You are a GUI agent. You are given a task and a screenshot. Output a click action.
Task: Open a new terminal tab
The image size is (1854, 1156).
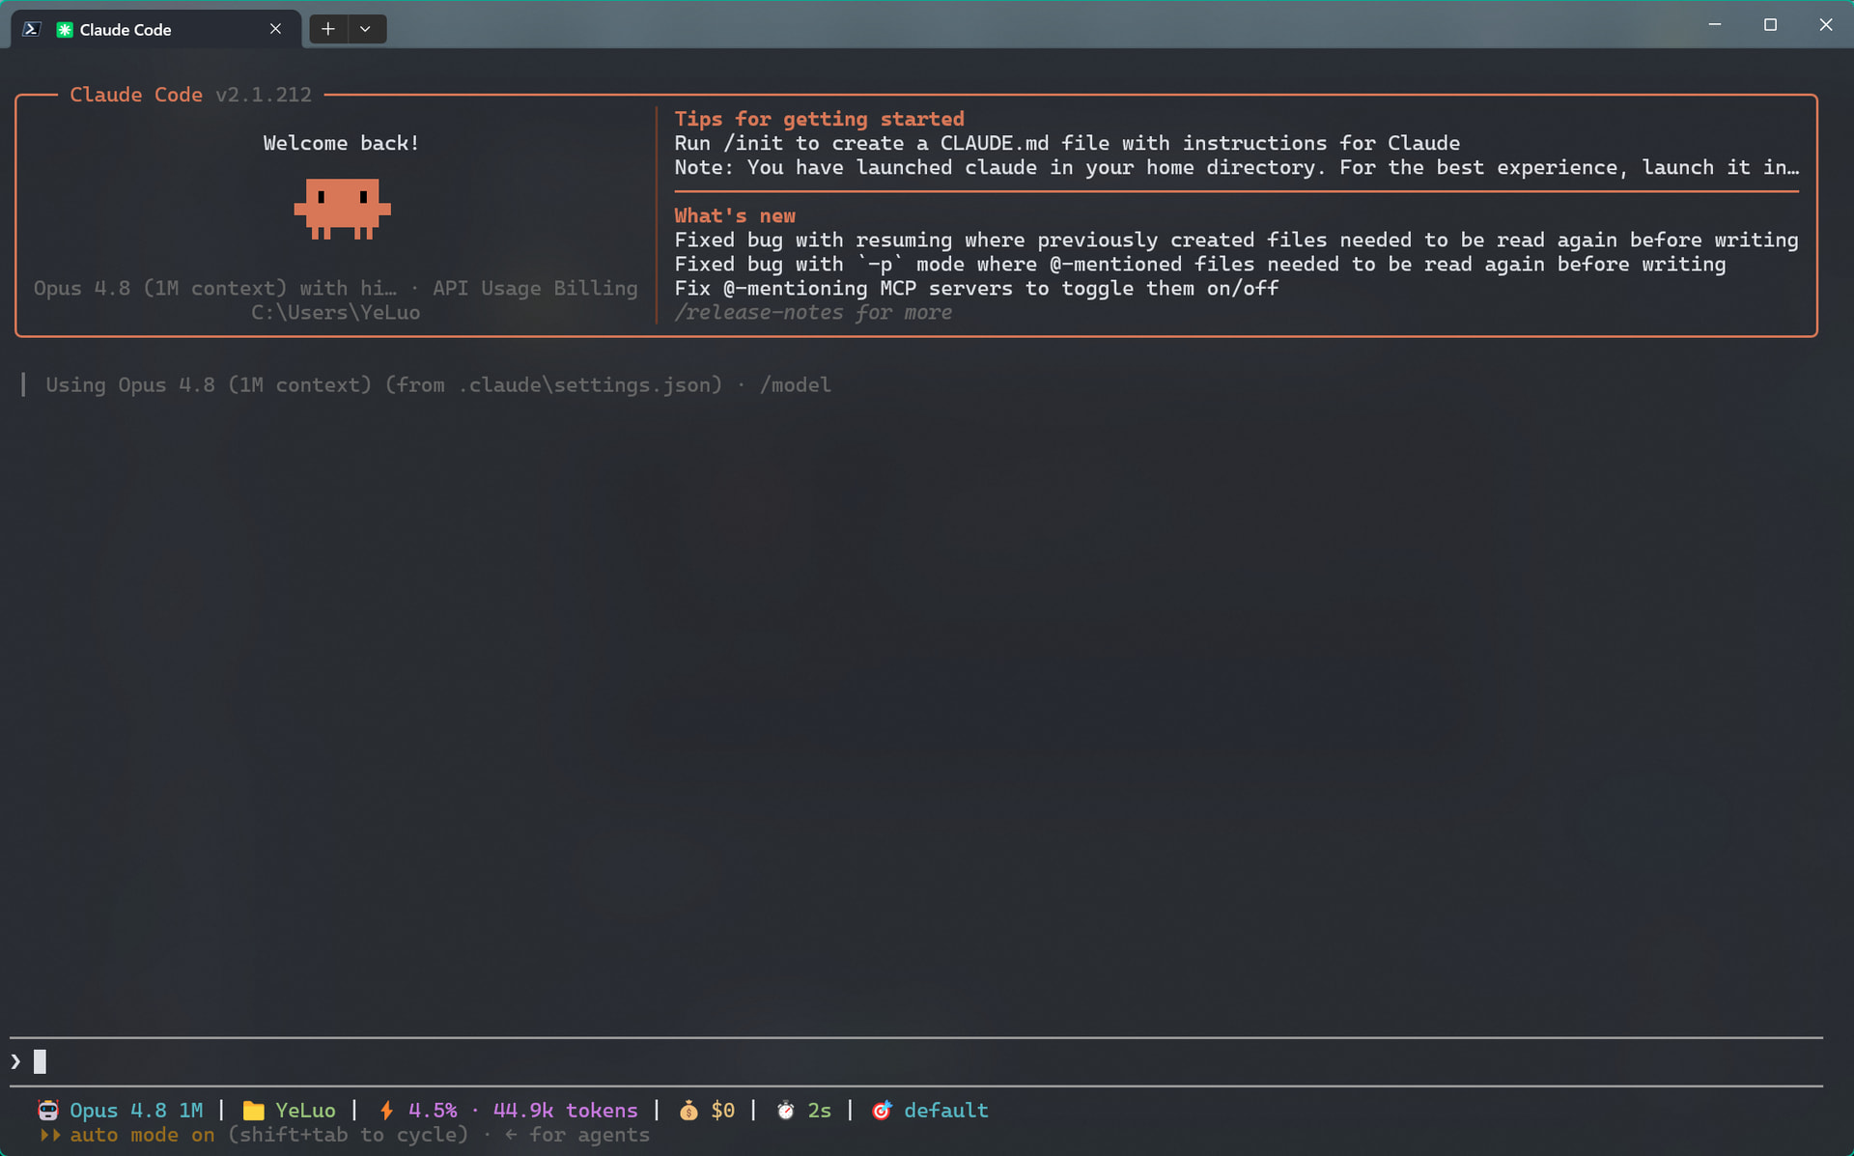click(x=328, y=29)
